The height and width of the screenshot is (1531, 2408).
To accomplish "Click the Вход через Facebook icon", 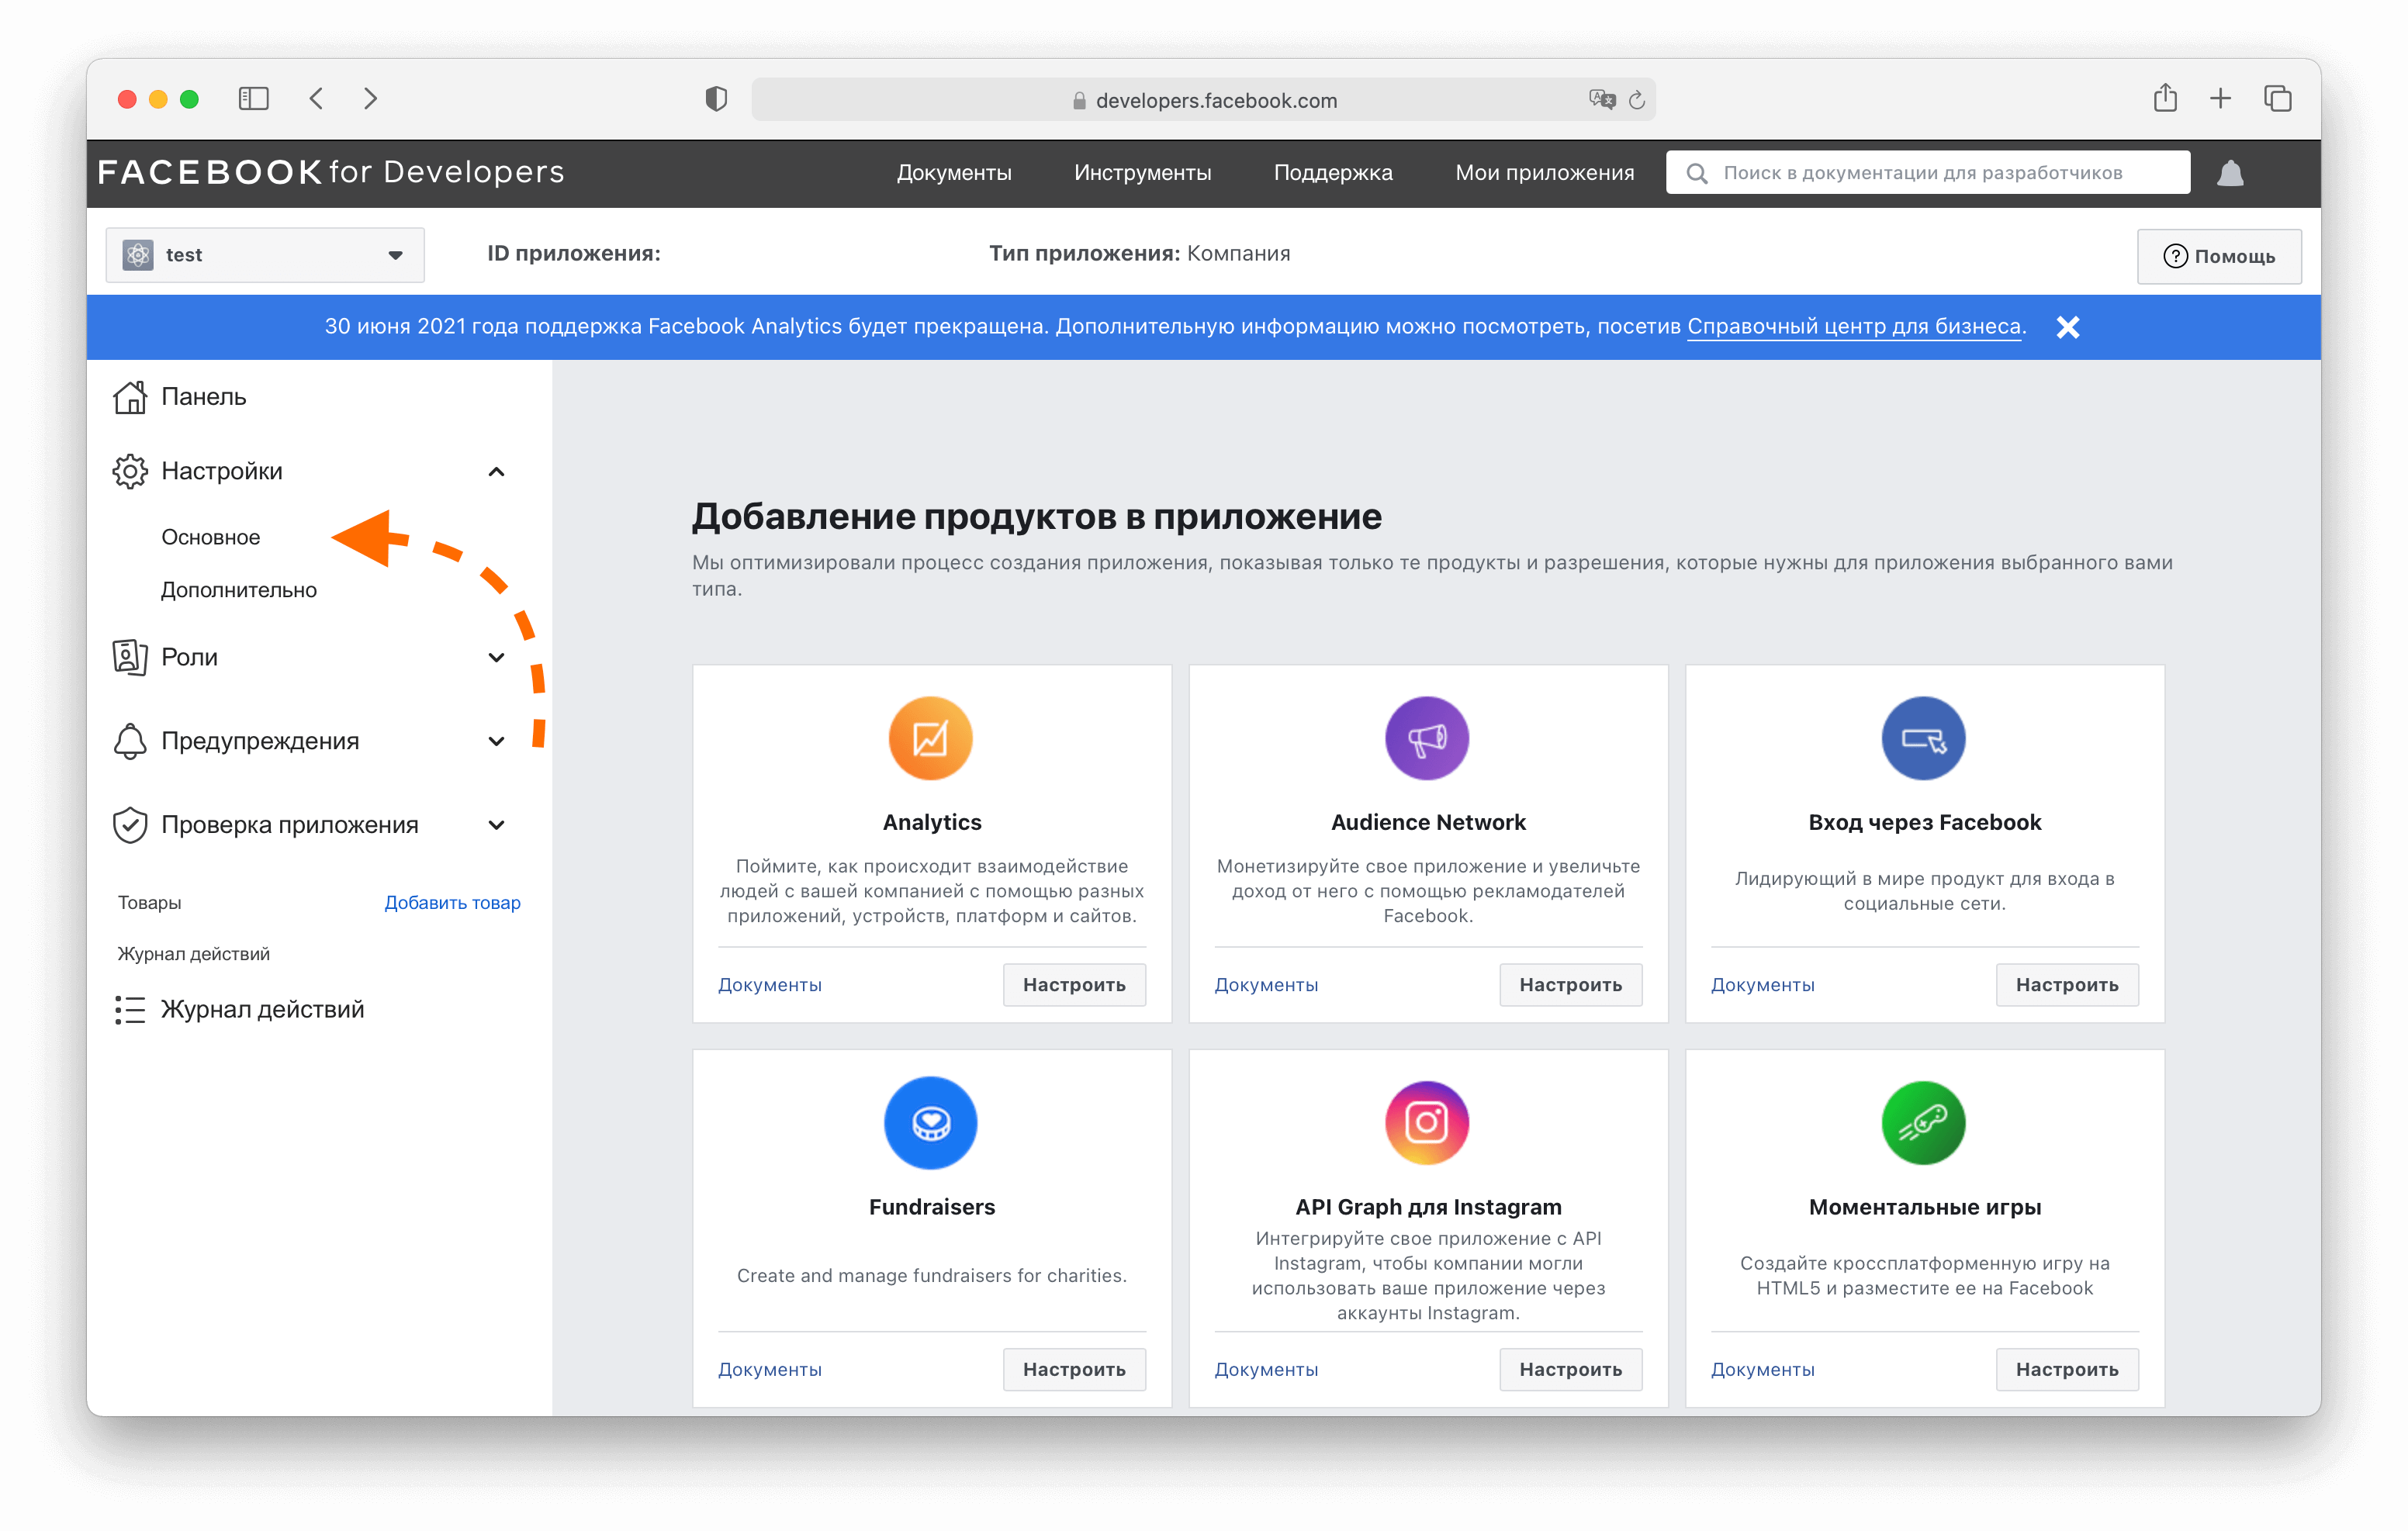I will [1923, 738].
